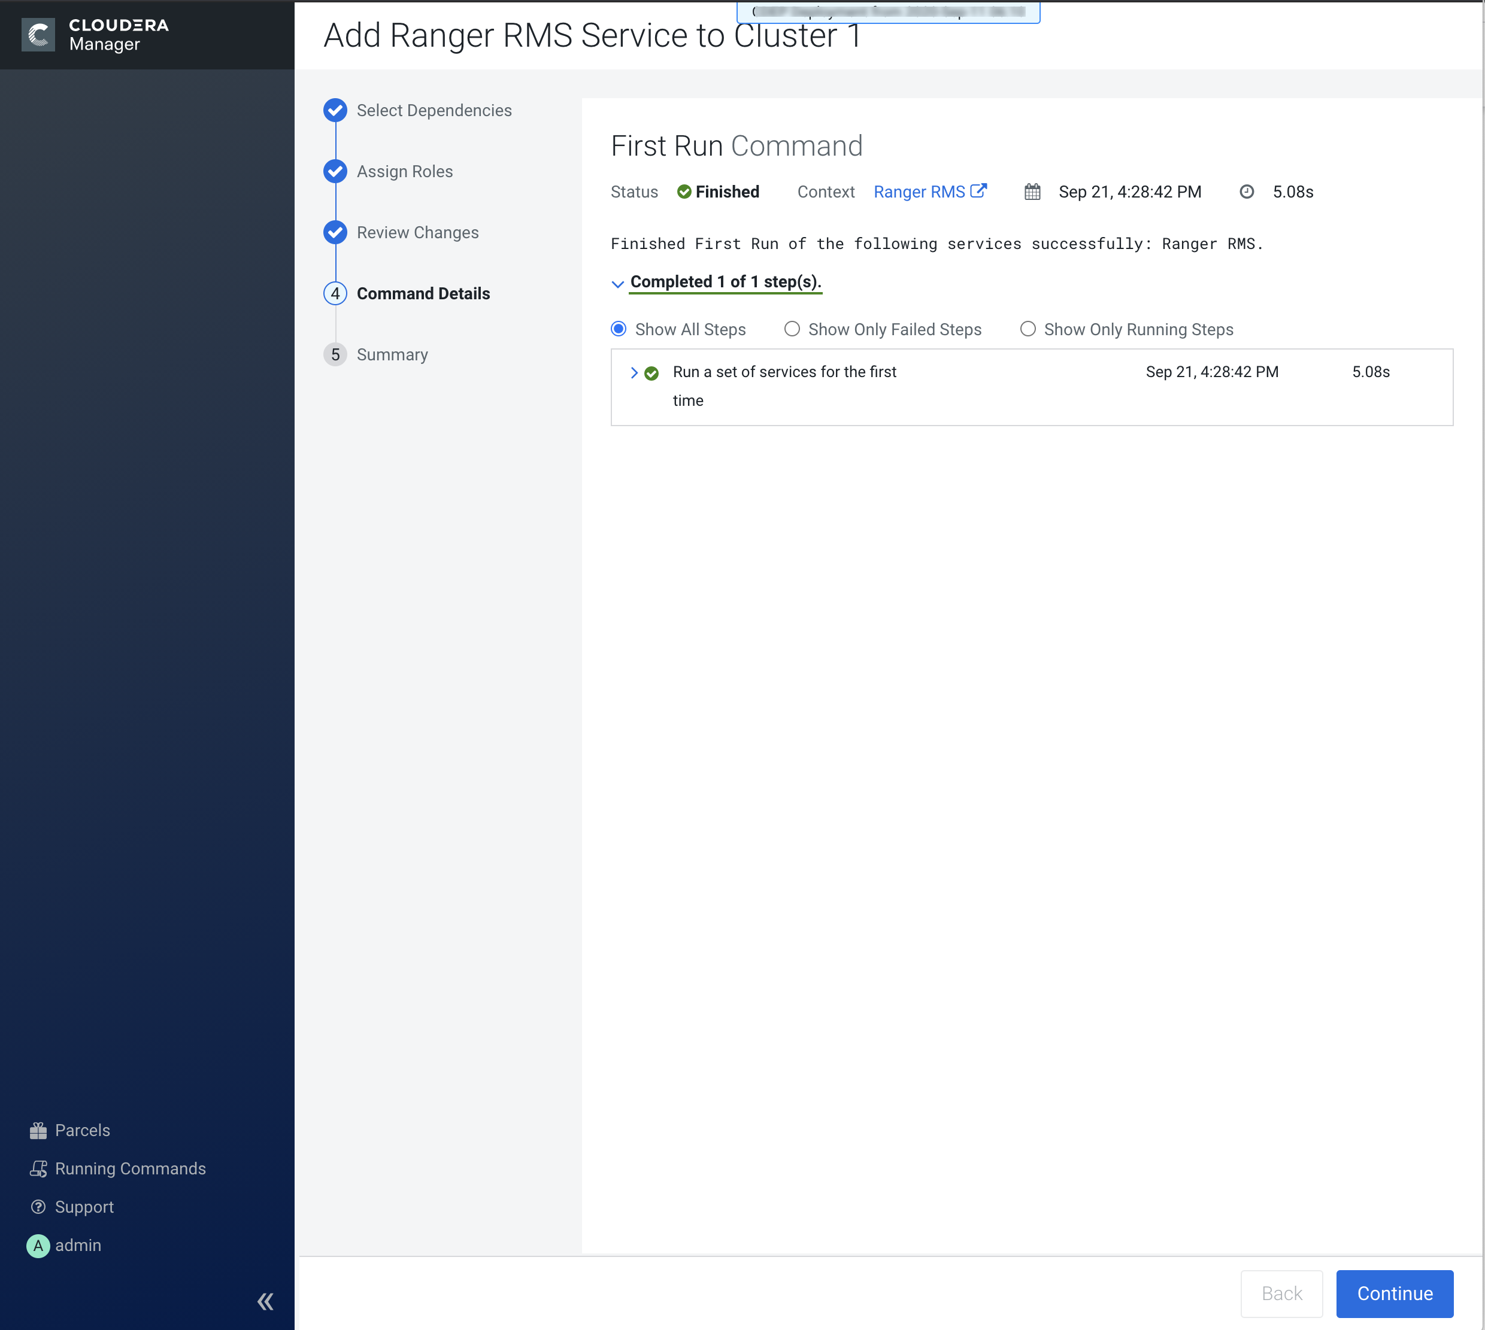Click the admin user avatar icon
Viewport: 1485px width, 1330px height.
coord(38,1245)
